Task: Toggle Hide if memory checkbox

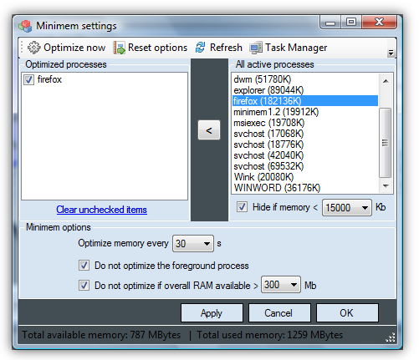Action: [x=242, y=207]
